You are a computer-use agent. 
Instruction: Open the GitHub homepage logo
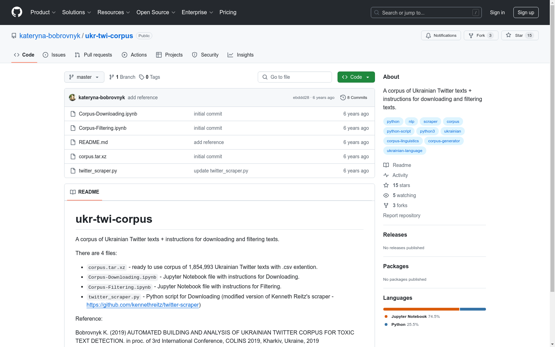pyautogui.click(x=17, y=12)
